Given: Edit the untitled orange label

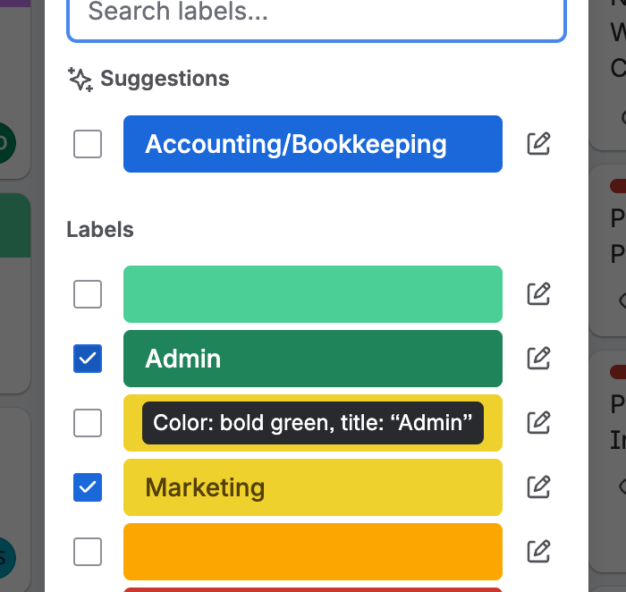Looking at the screenshot, I should point(538,552).
